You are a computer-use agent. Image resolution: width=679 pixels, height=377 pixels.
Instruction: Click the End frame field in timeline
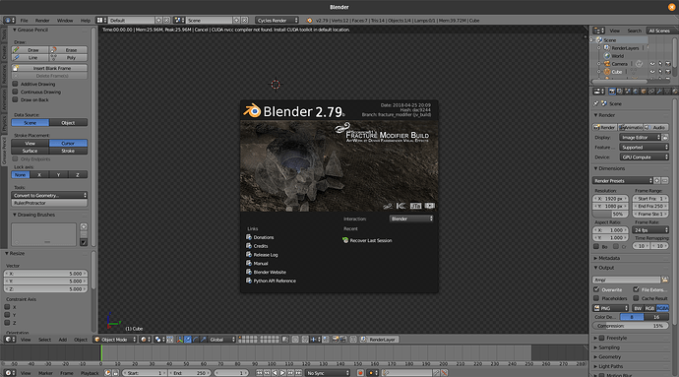[189, 373]
